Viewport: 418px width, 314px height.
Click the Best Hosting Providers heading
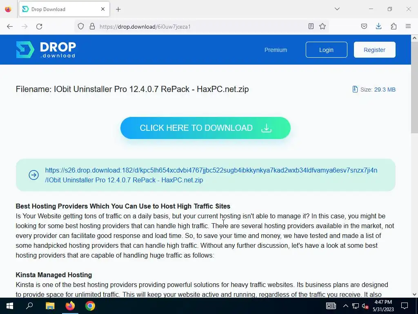pyautogui.click(x=123, y=206)
